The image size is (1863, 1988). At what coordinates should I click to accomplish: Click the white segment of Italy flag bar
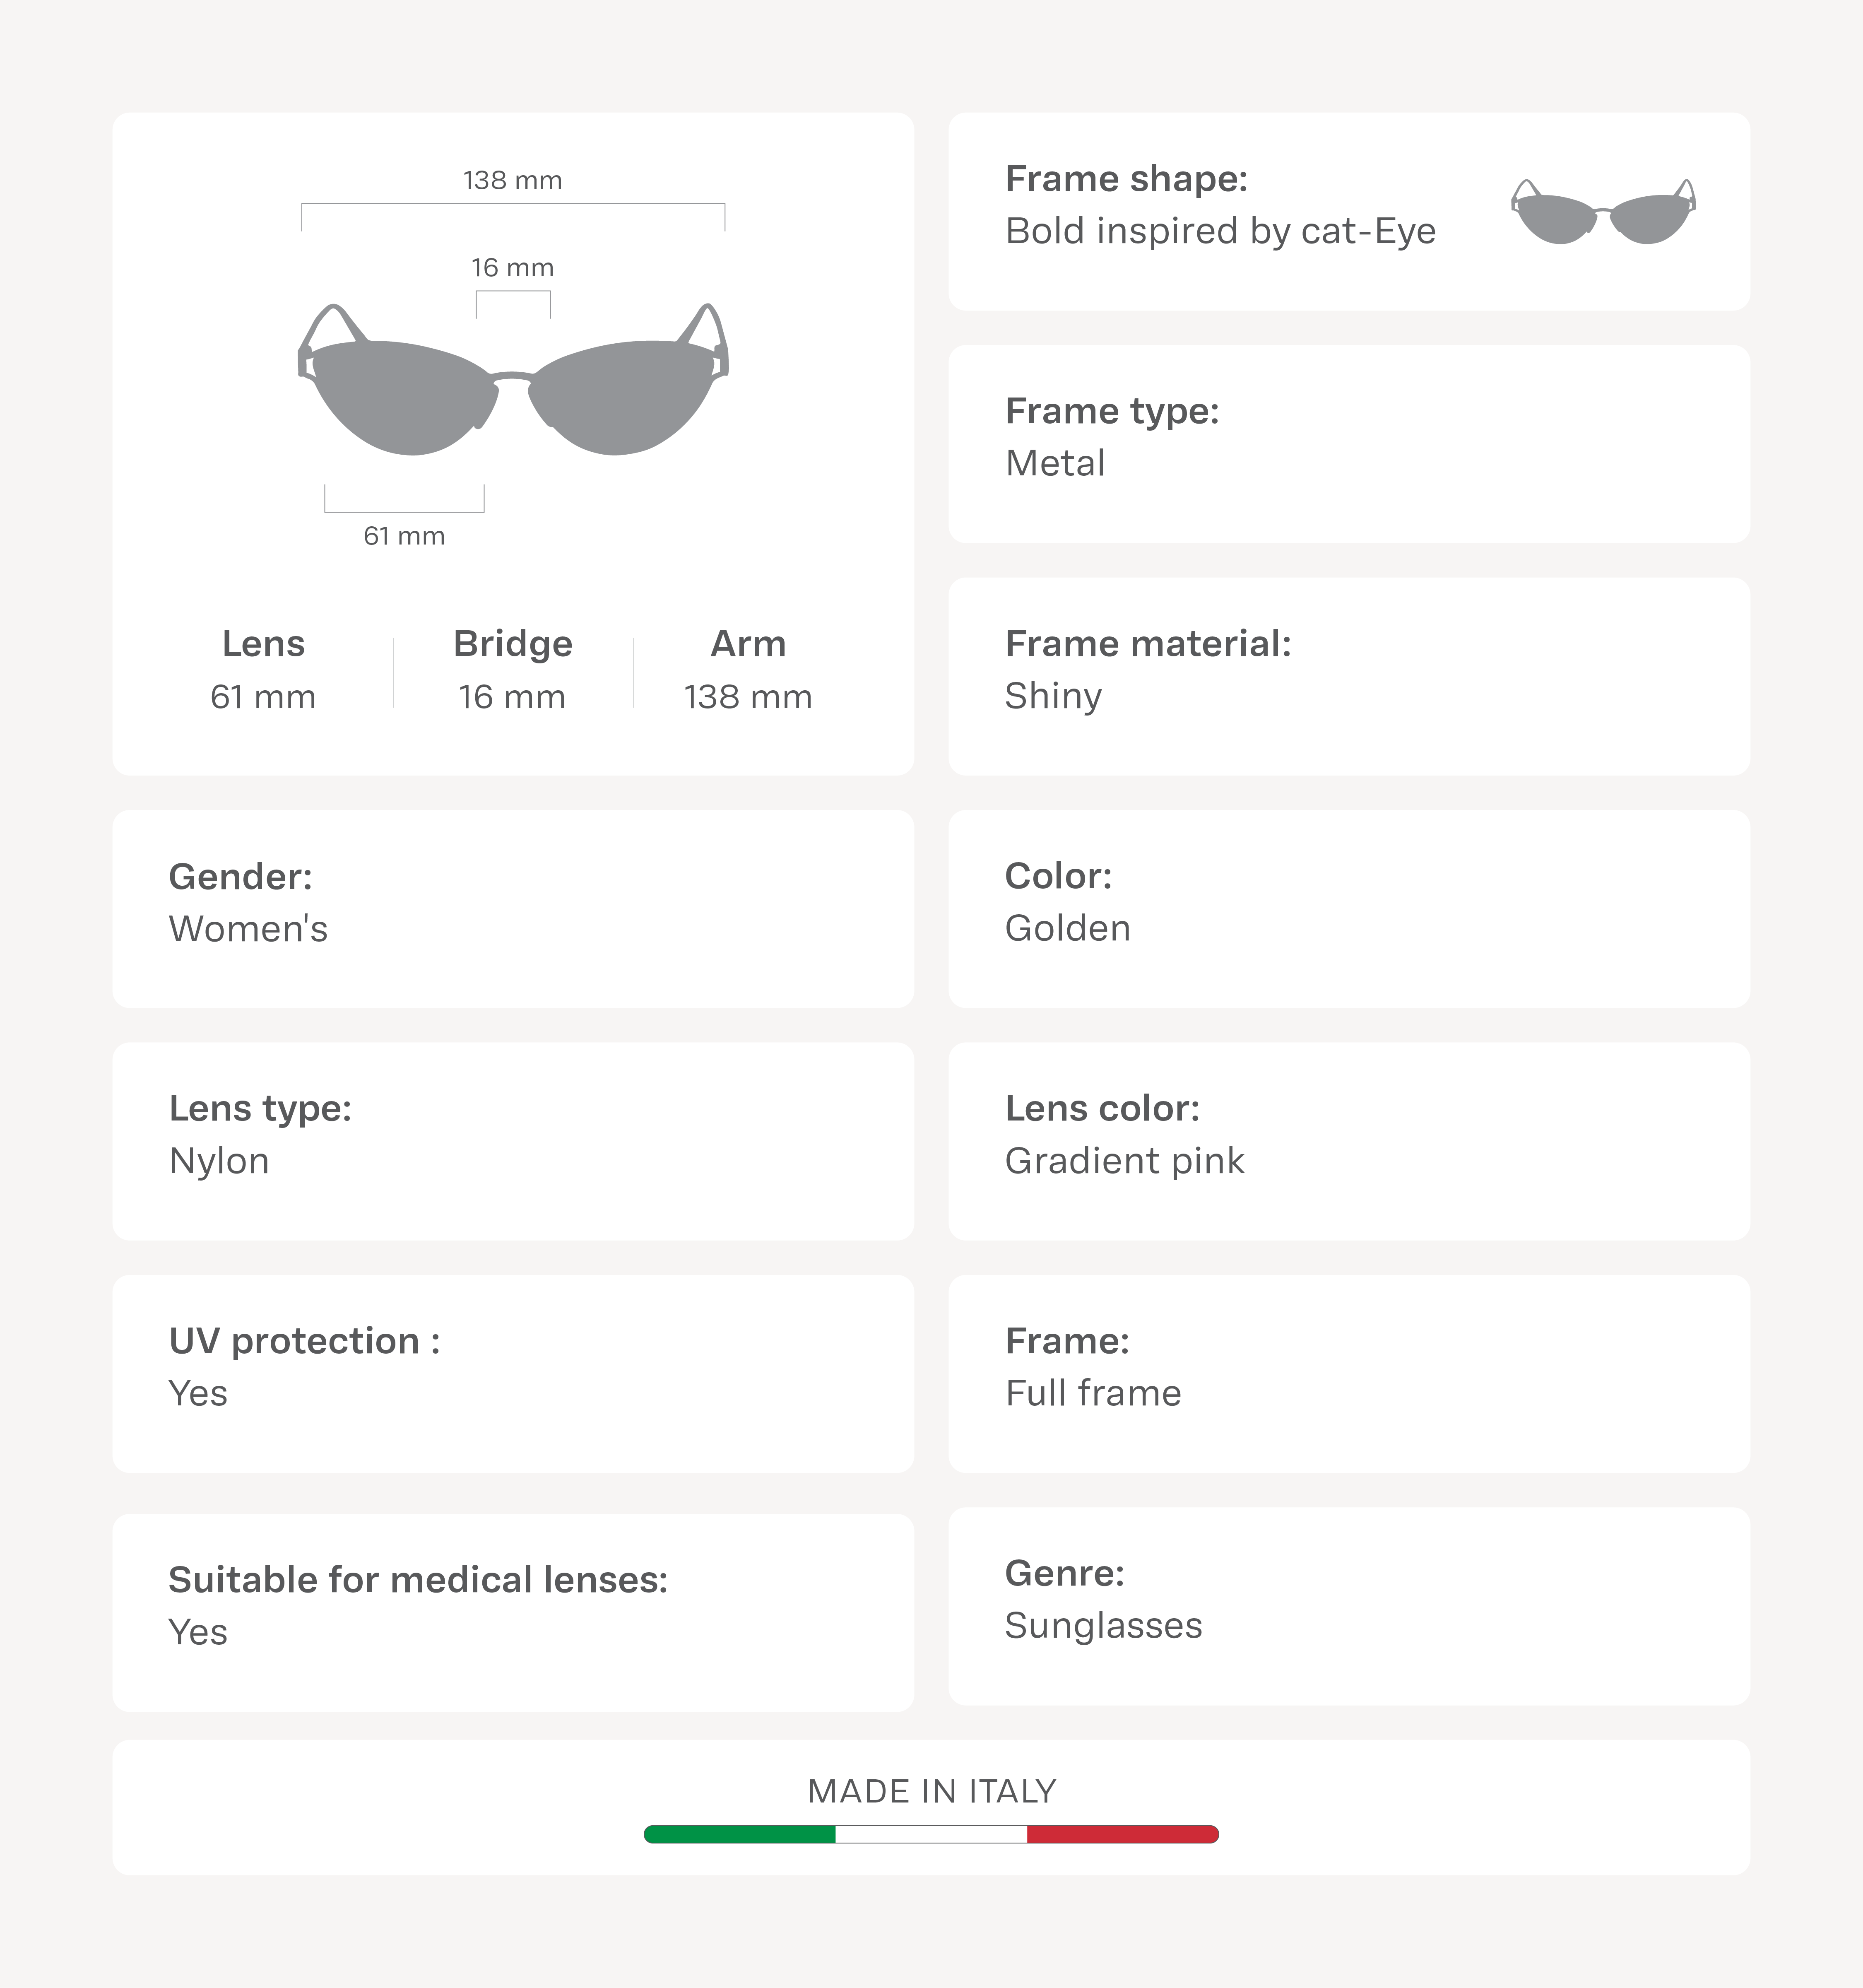[x=931, y=1834]
